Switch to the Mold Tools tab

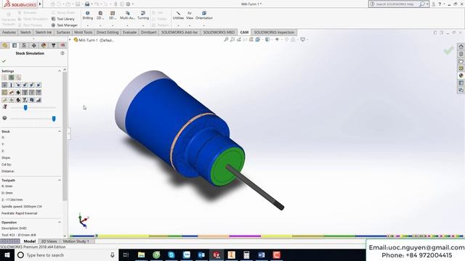pyautogui.click(x=84, y=32)
